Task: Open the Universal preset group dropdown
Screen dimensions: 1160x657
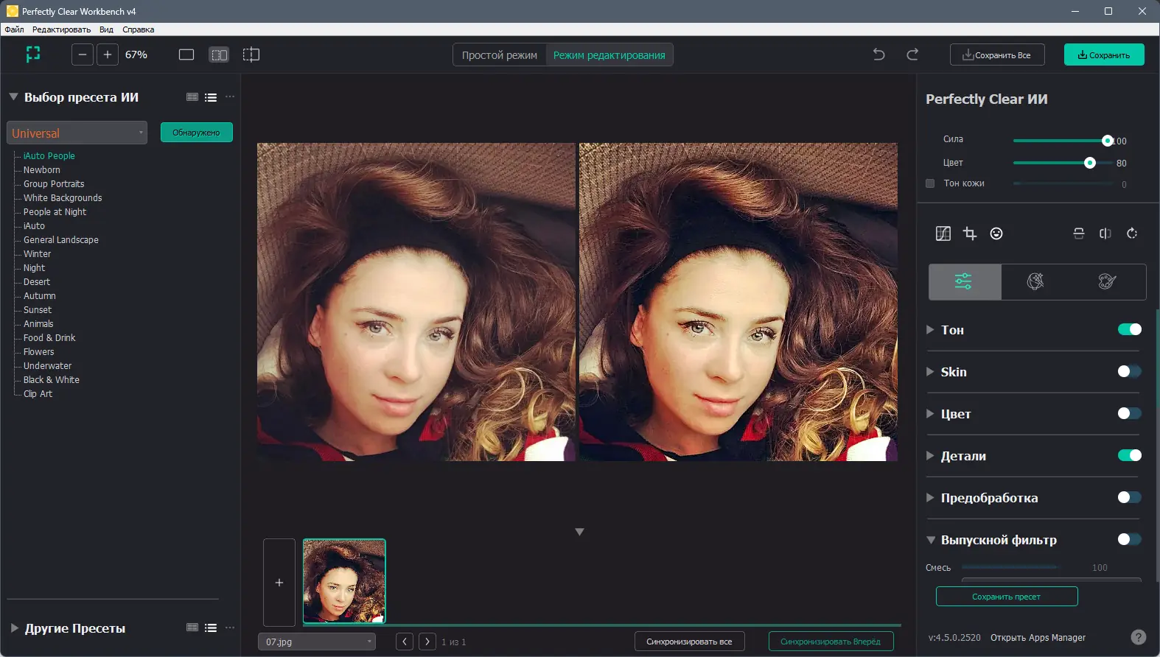Action: 77,133
